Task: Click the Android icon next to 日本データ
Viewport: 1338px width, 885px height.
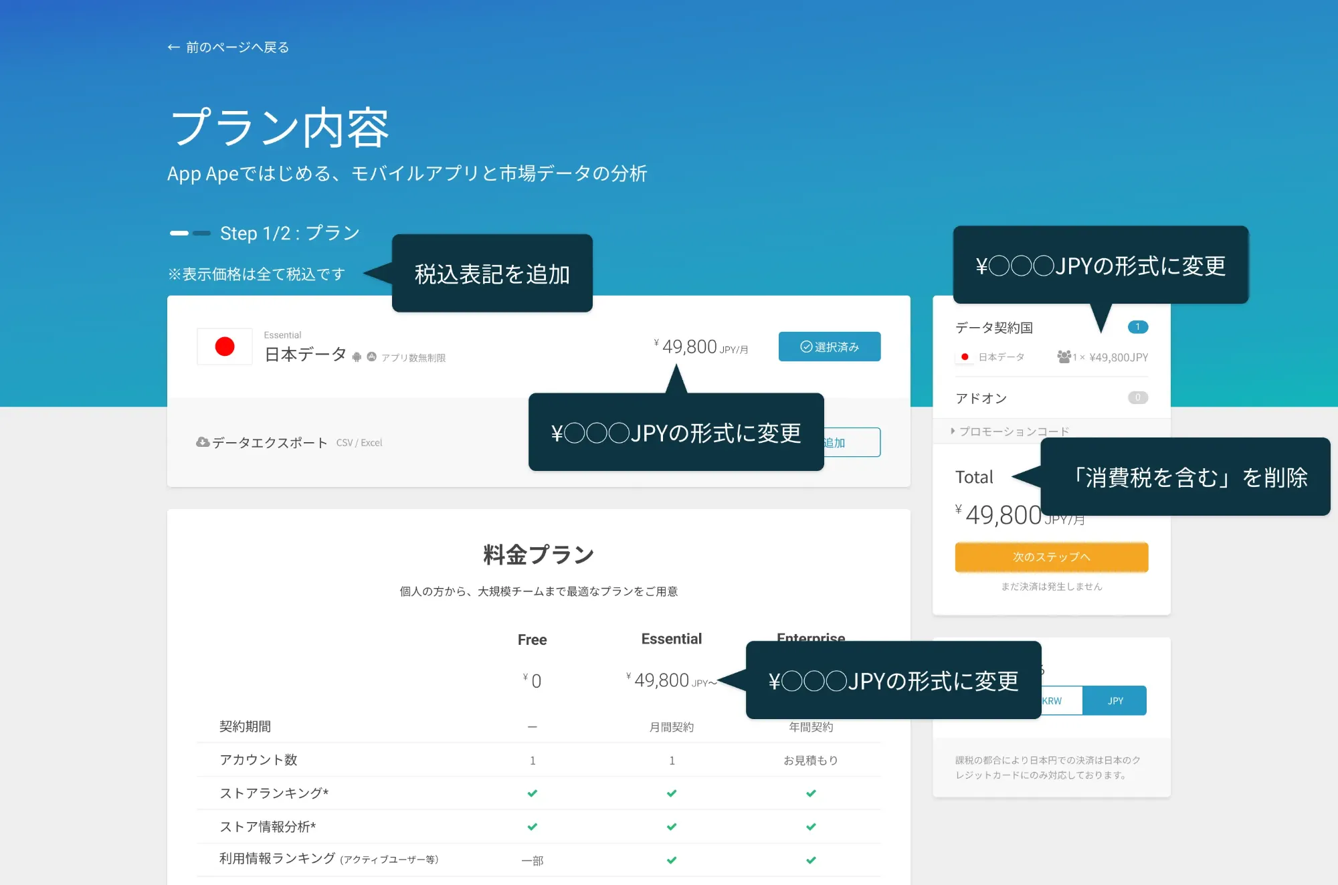Action: pos(357,357)
